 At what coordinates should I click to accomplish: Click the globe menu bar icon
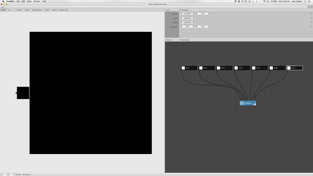(x=246, y=1)
